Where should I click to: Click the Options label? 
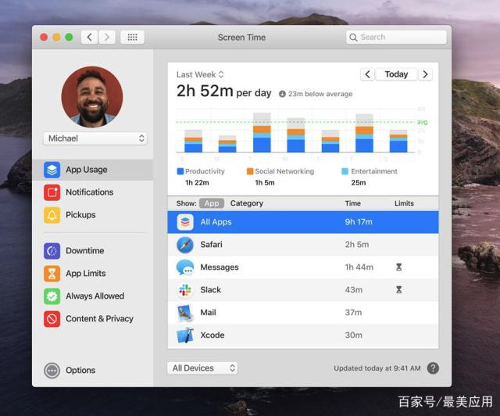pos(80,371)
